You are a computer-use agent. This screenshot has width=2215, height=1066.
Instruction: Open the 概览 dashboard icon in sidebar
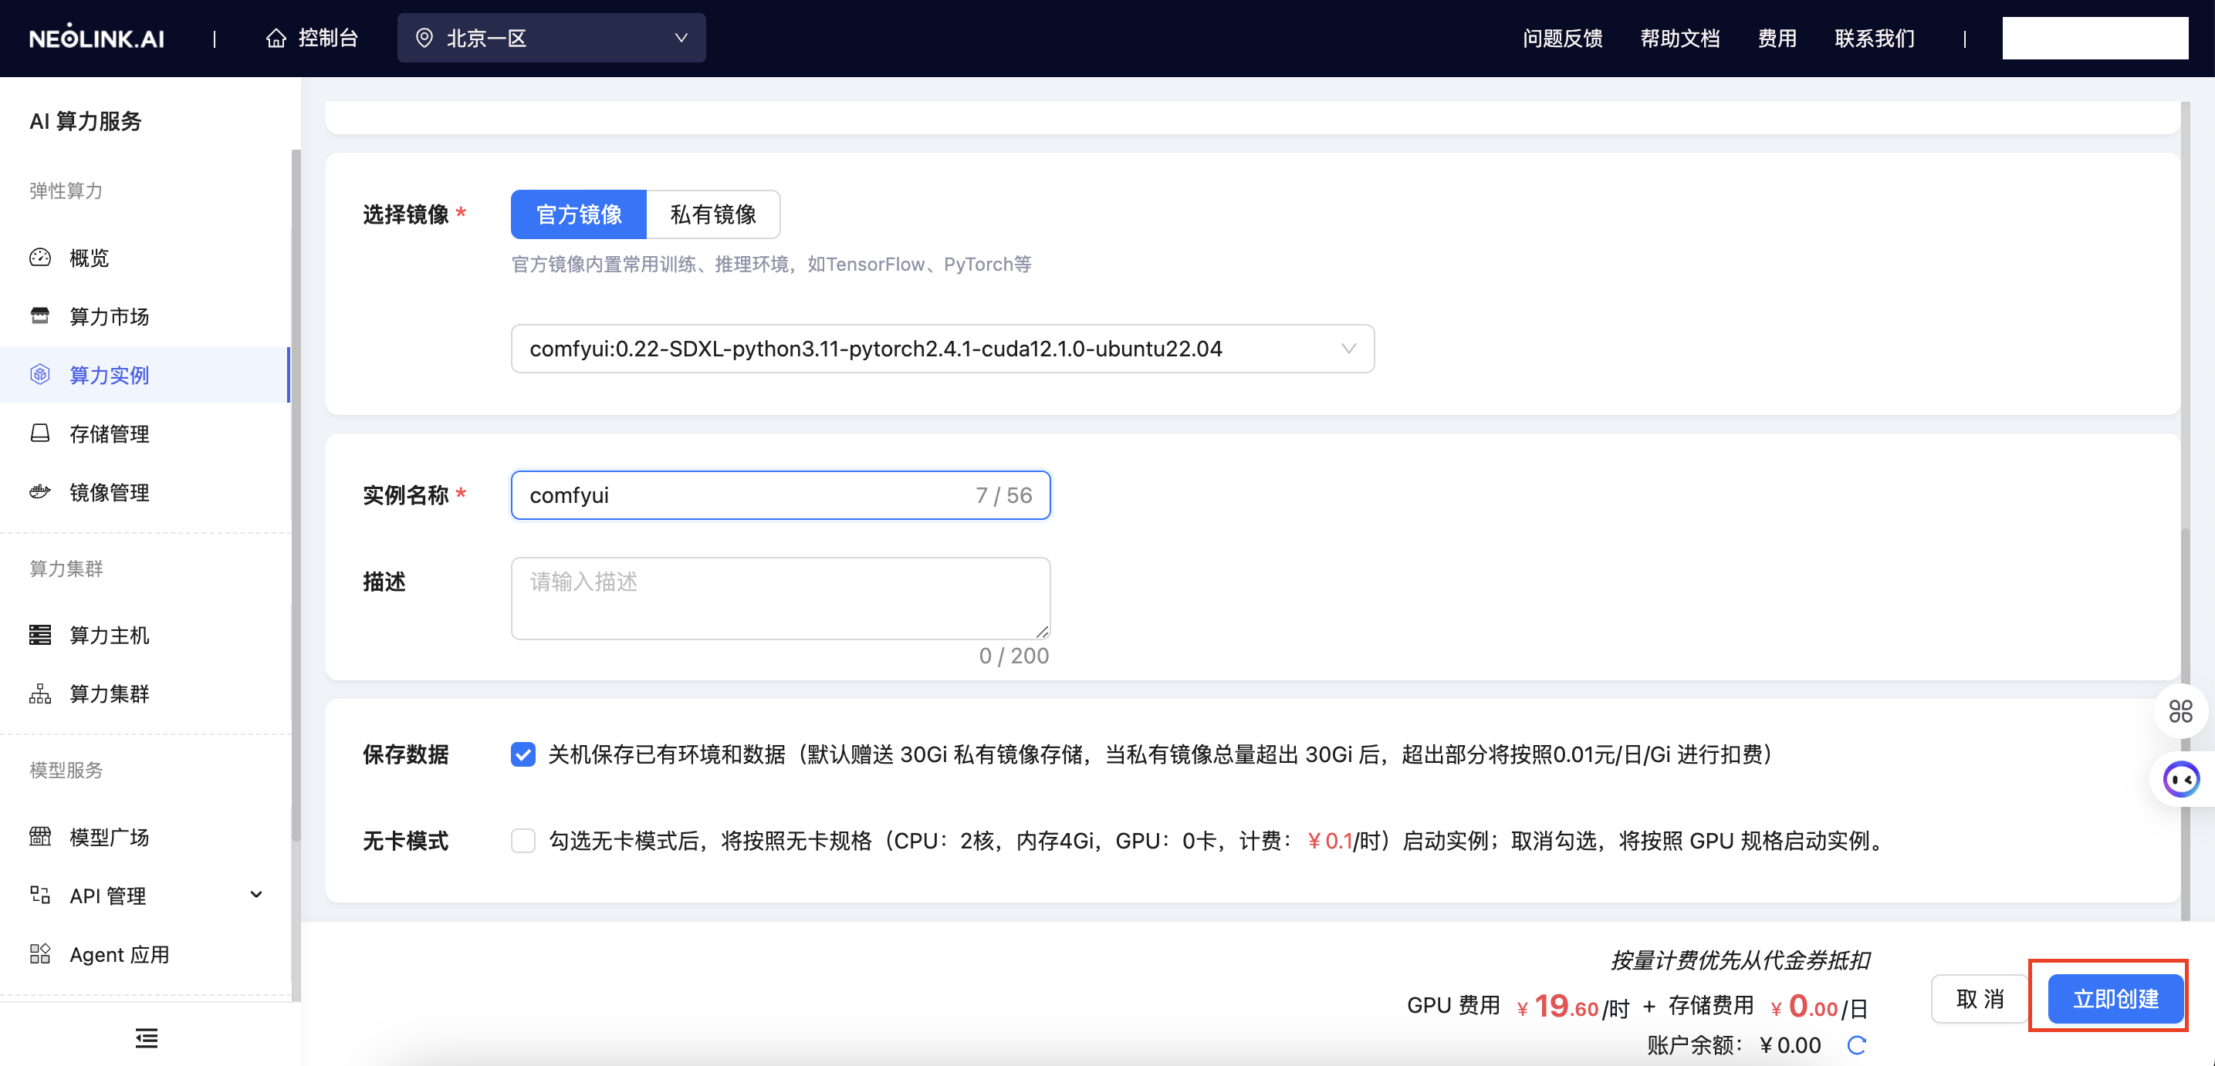(x=40, y=257)
